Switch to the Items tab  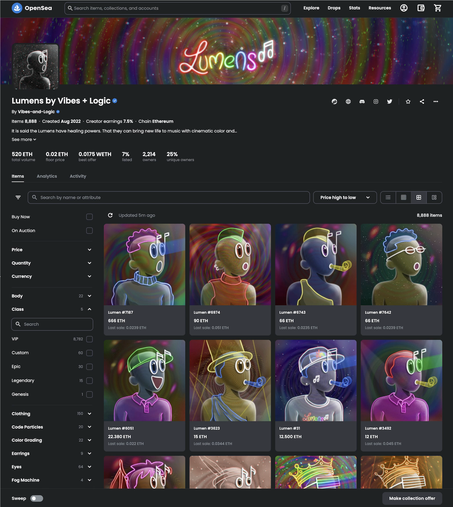pos(18,176)
